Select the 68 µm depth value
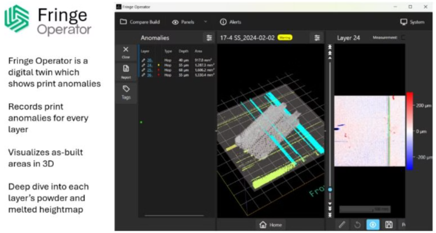This screenshot has width=436, height=233. point(183,70)
